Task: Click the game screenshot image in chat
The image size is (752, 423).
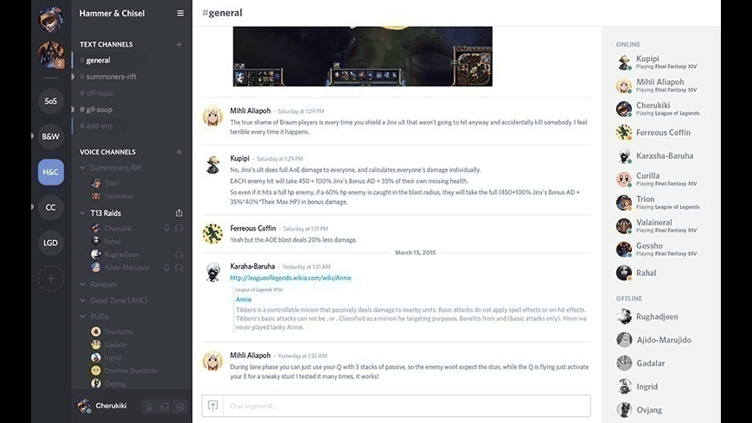Action: click(362, 56)
